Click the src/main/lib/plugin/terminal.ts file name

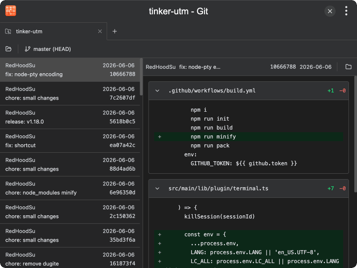pos(218,188)
